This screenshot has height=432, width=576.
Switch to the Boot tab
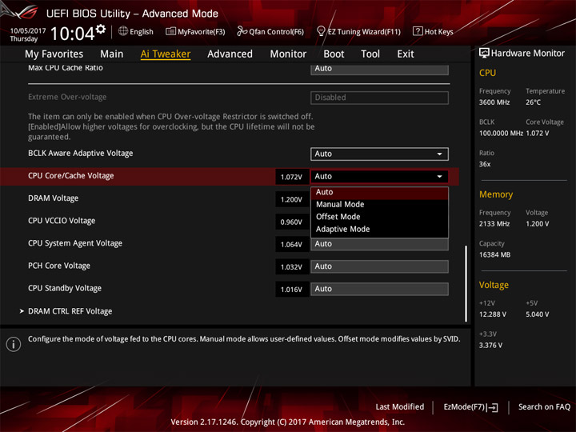click(334, 54)
